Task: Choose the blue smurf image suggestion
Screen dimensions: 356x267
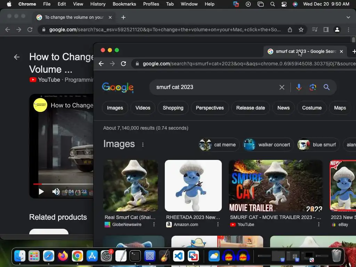Action: [x=318, y=145]
